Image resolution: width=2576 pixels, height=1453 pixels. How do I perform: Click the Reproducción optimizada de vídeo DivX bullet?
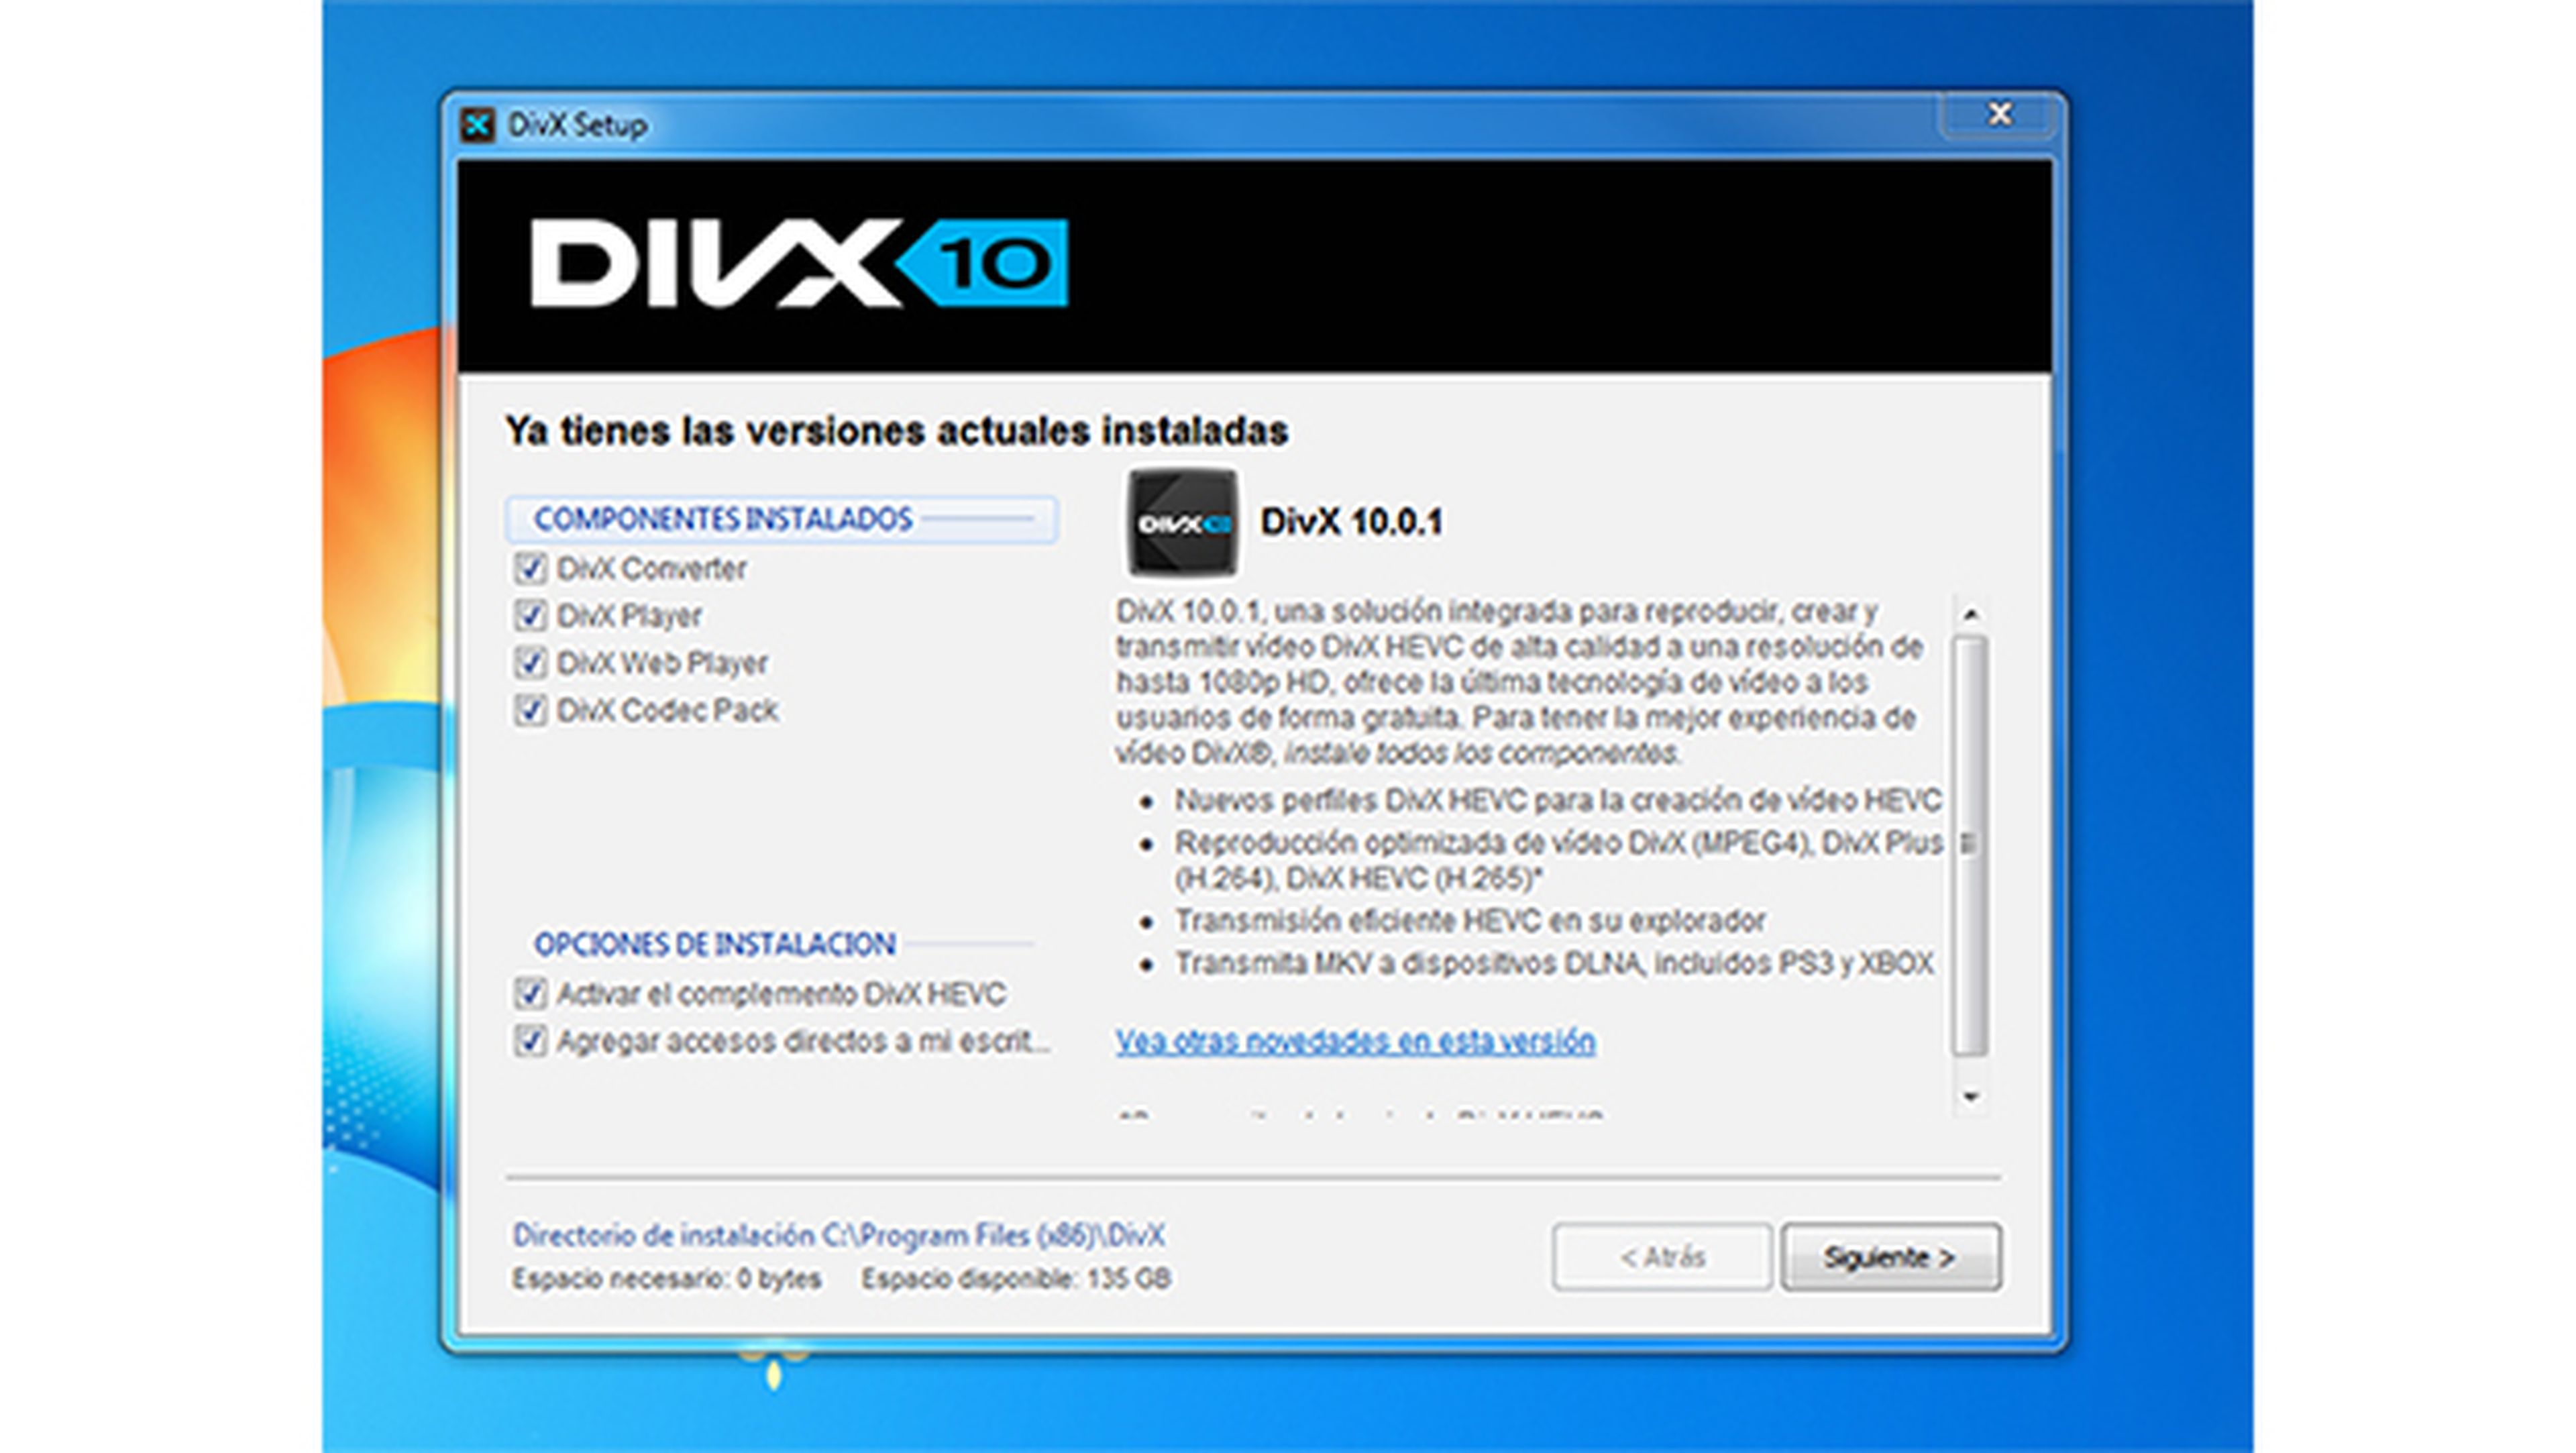[x=1559, y=861]
